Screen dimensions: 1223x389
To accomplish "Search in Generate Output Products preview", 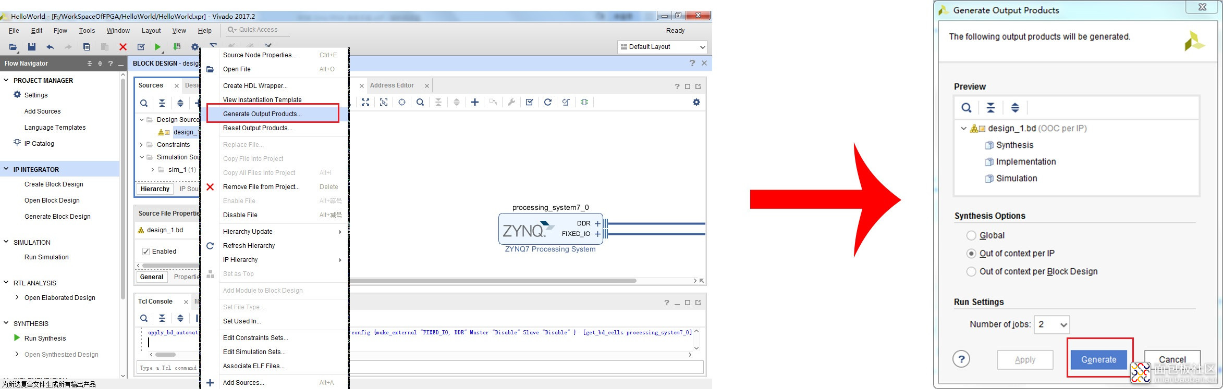I will click(967, 108).
